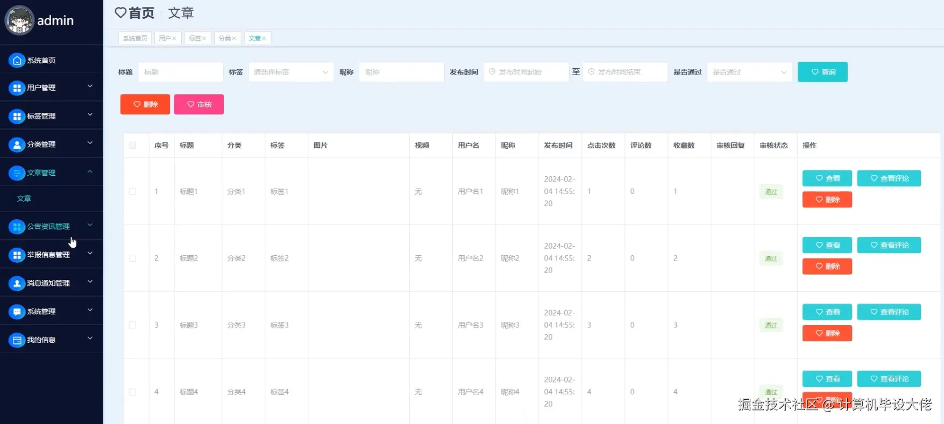Click 删除 button in 标题2 row
944x424 pixels.
click(x=827, y=267)
